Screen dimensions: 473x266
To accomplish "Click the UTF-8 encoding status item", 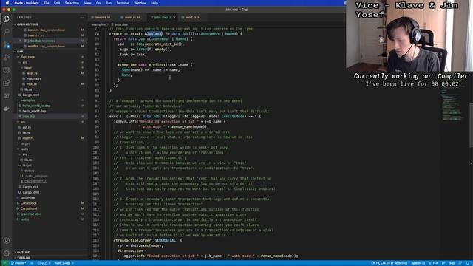I will [x=433, y=263].
